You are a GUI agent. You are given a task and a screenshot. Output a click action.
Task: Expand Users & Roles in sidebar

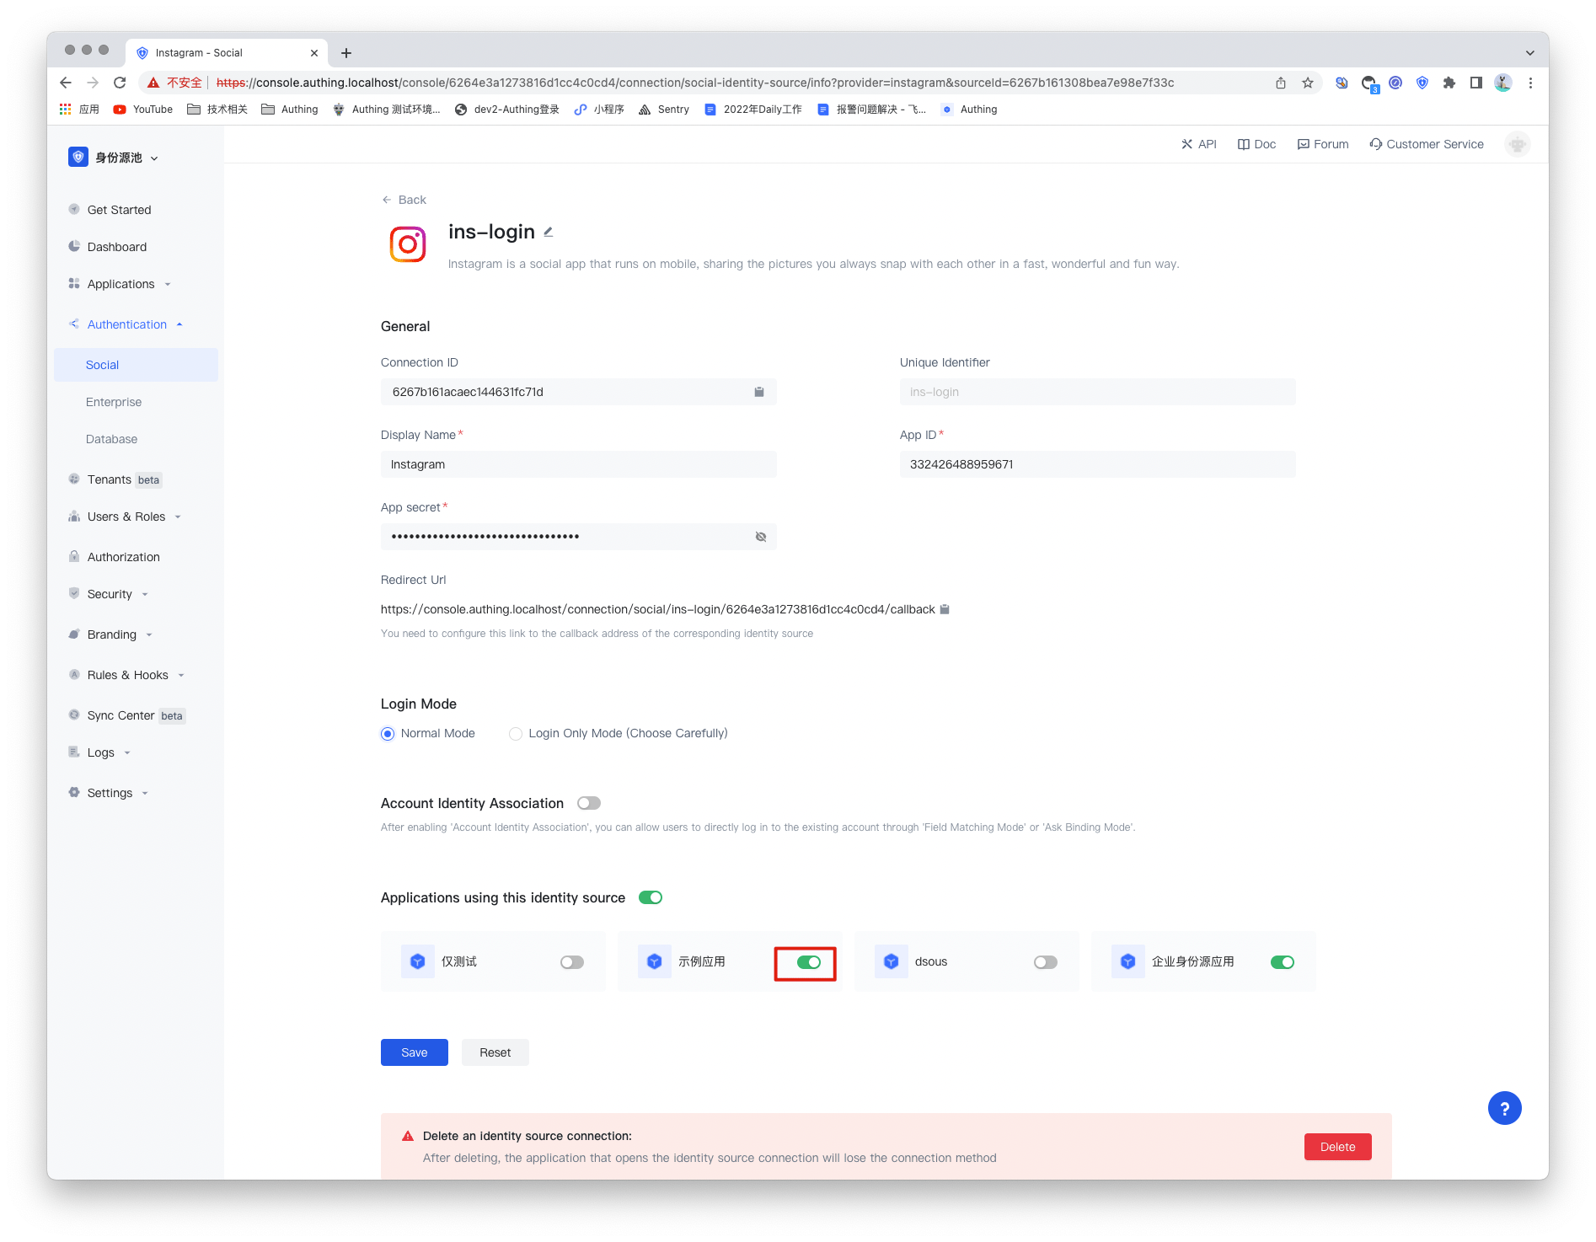tap(126, 517)
